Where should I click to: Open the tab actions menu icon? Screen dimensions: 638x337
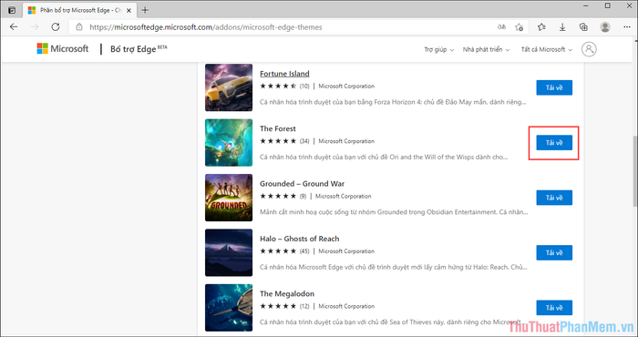(x=12, y=10)
